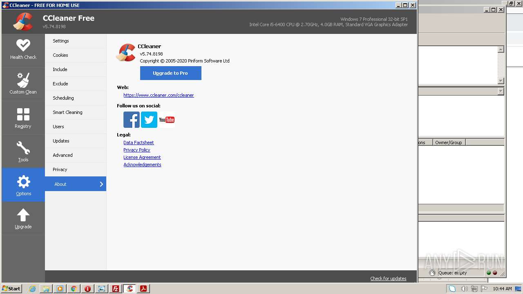This screenshot has width=523, height=294.
Task: Open the Include options page
Action: tap(76, 69)
